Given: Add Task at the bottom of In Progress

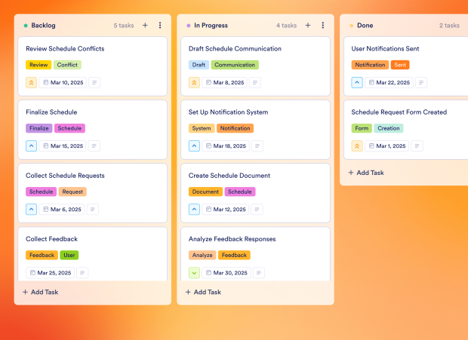Looking at the screenshot, I should click(x=204, y=292).
